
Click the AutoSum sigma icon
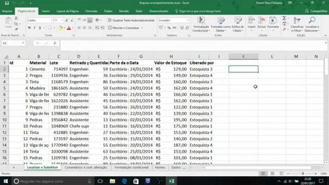tap(284, 18)
